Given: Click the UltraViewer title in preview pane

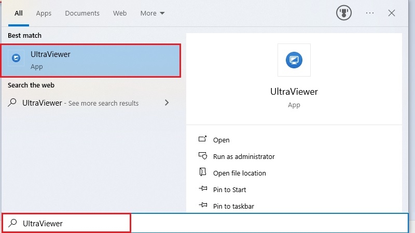Looking at the screenshot, I should point(294,92).
